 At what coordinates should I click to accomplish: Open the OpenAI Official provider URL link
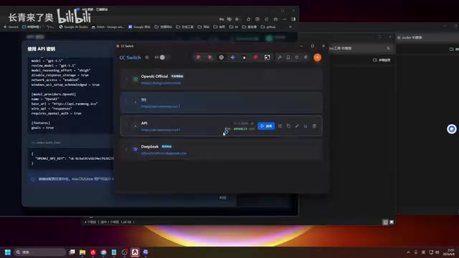click(161, 83)
